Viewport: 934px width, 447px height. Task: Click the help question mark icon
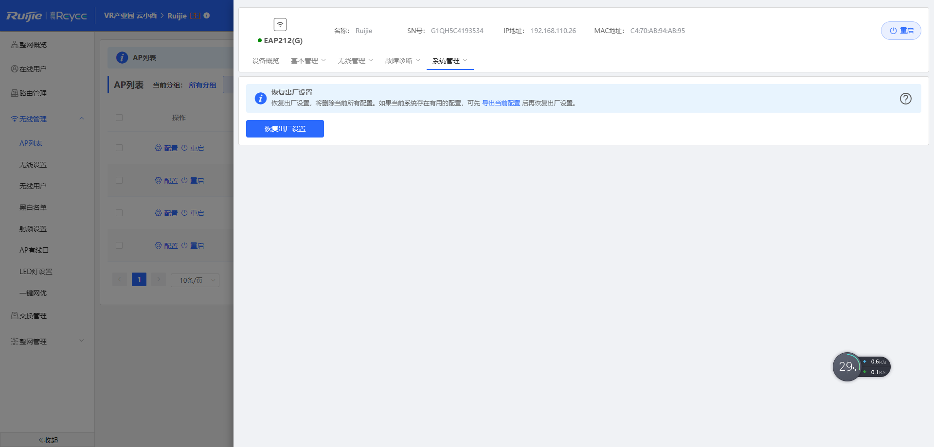point(905,99)
